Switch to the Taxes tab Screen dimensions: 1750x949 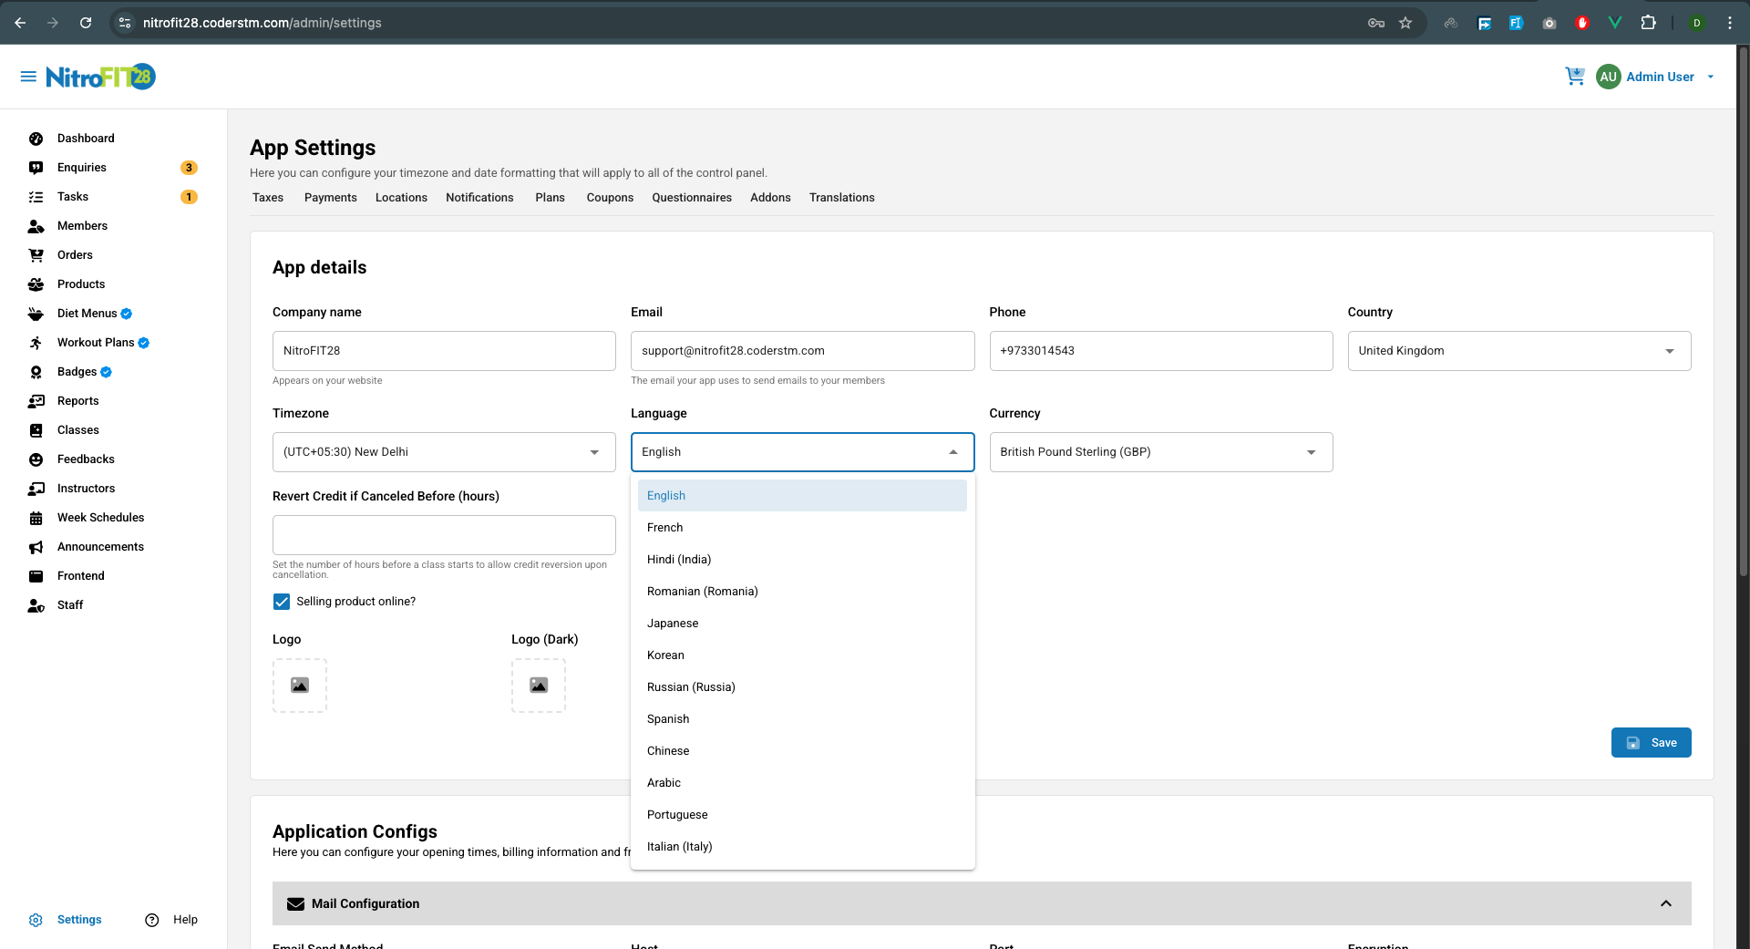click(268, 198)
